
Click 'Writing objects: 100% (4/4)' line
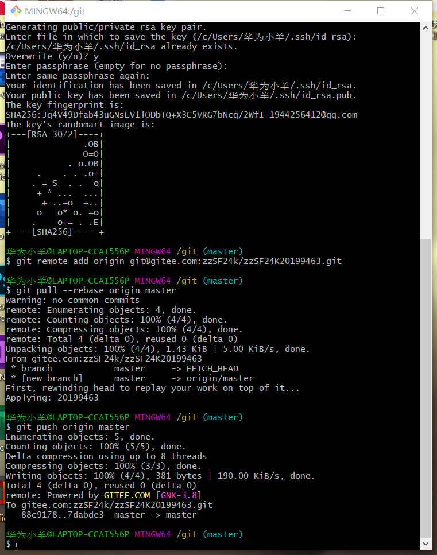coord(160,476)
